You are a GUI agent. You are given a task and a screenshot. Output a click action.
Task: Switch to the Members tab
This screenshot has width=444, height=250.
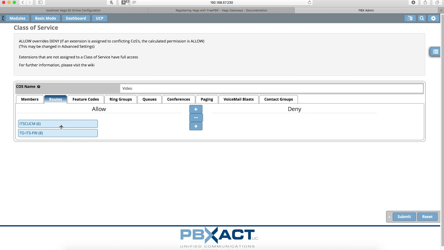click(30, 99)
